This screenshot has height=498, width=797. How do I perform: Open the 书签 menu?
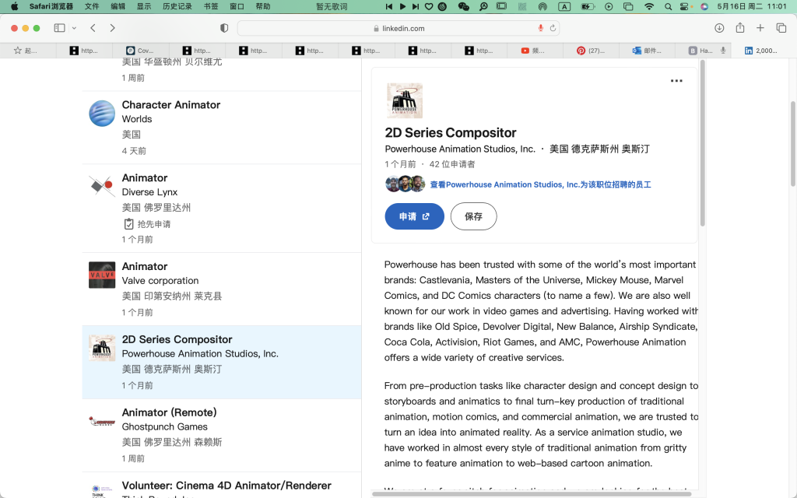tap(211, 6)
